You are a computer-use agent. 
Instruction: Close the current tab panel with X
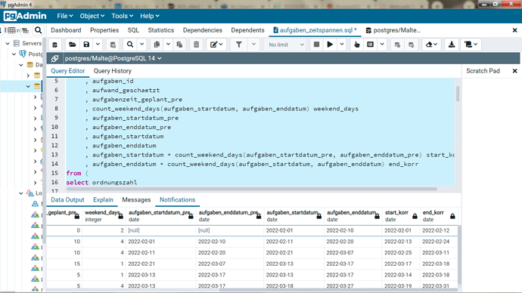point(514,30)
